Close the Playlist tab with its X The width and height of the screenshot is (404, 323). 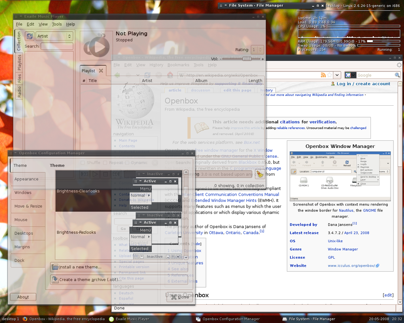[101, 71]
